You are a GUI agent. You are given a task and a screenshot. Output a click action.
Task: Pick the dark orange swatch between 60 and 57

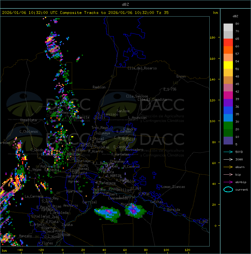[228, 50]
